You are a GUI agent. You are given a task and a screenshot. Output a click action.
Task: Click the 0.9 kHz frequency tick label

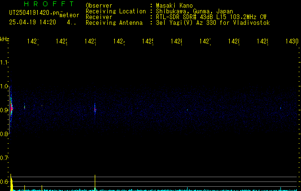pyautogui.click(x=4, y=110)
